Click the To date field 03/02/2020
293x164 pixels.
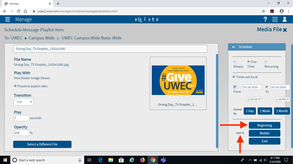point(280,87)
